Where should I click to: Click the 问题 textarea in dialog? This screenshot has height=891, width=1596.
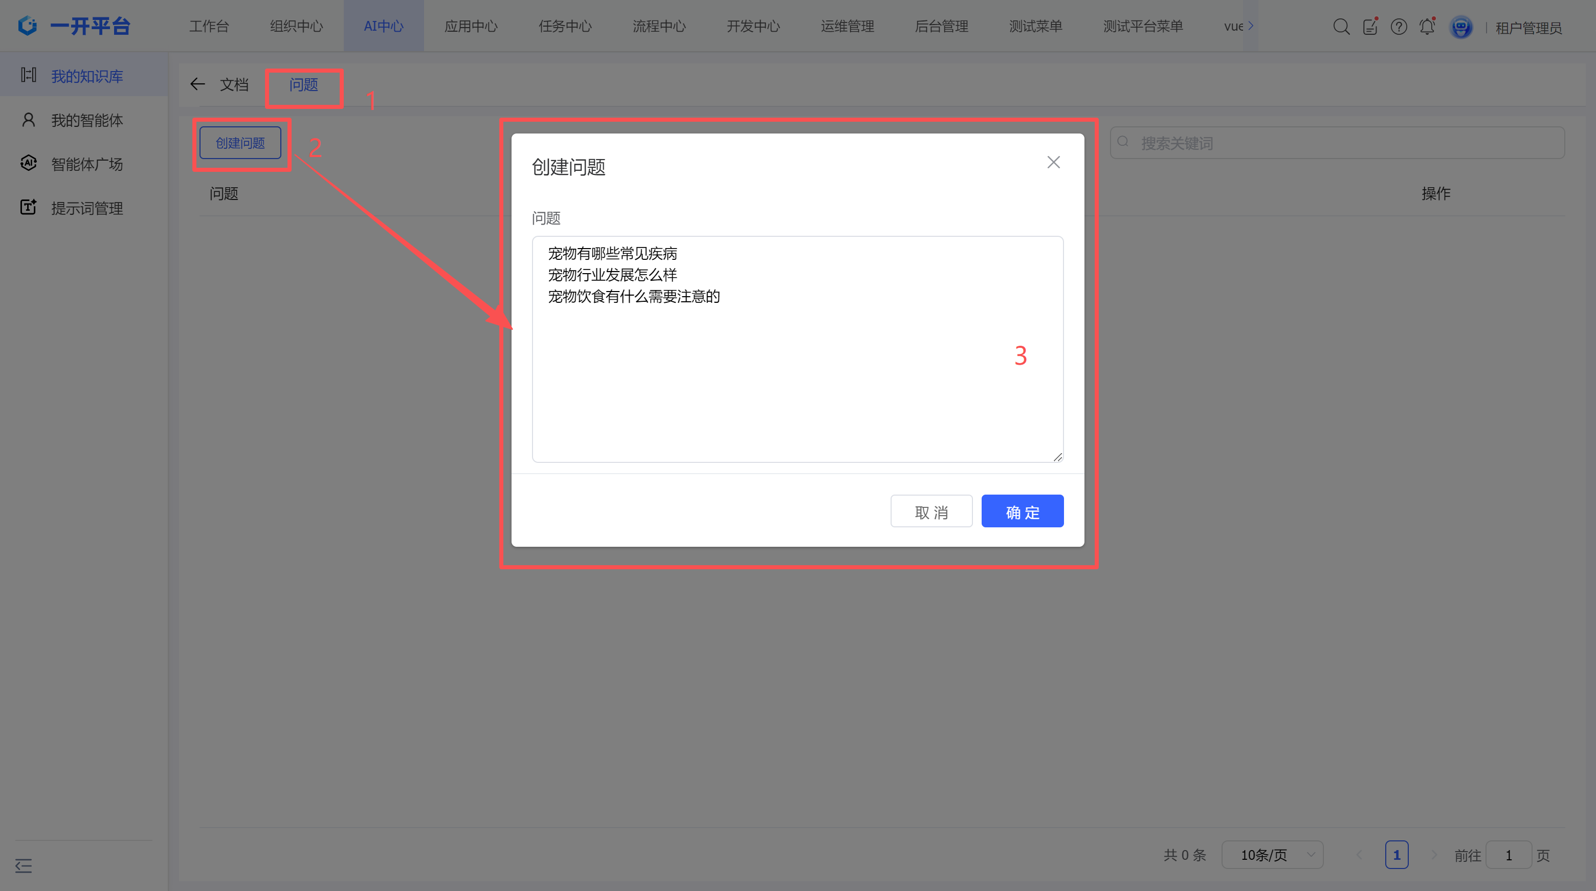pos(797,372)
